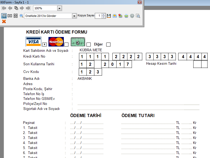Check the MasterCard checkbox
Viewport: 210px width, 158px height.
pyautogui.click(x=66, y=44)
